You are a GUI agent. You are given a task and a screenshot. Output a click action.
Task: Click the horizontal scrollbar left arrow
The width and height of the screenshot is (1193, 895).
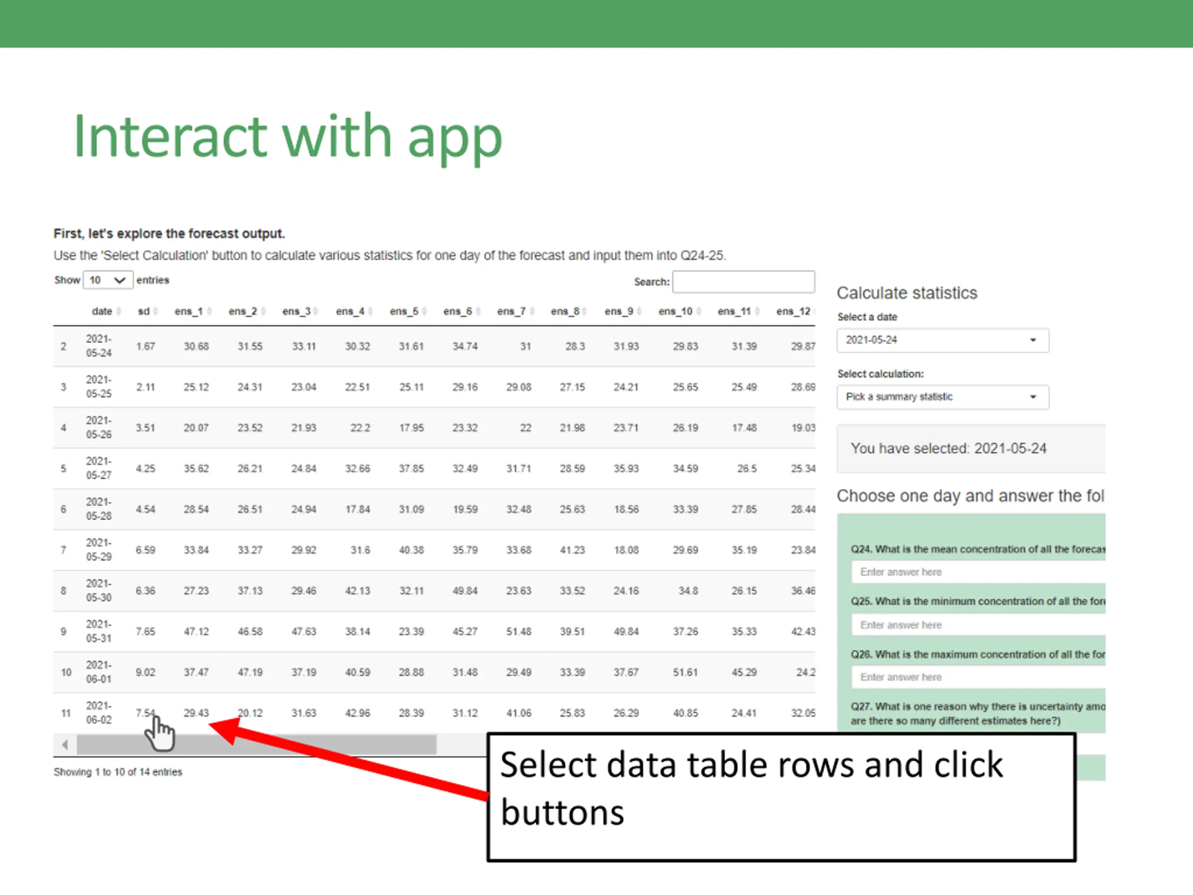[x=65, y=745]
